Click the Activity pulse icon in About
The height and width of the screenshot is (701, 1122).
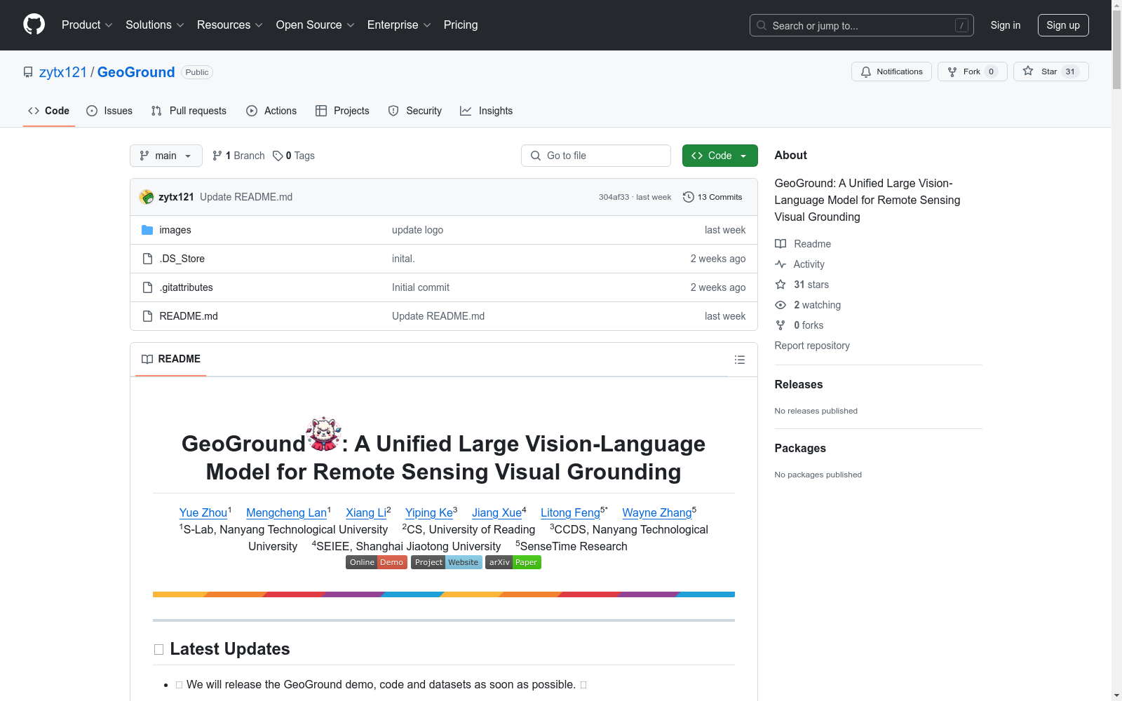(x=780, y=264)
